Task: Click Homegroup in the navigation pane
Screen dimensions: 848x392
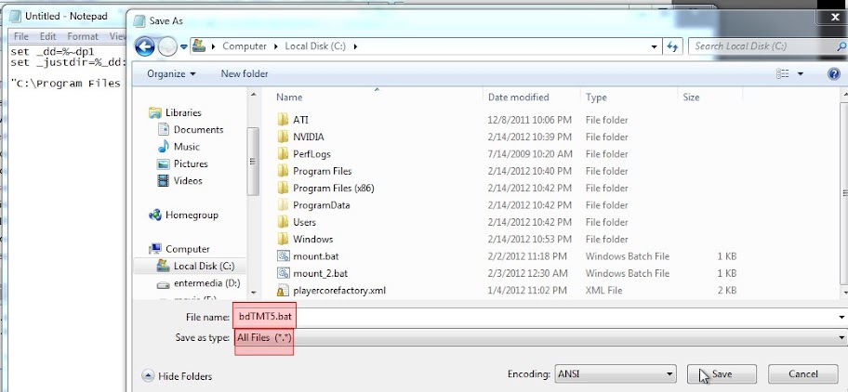Action: pyautogui.click(x=192, y=215)
